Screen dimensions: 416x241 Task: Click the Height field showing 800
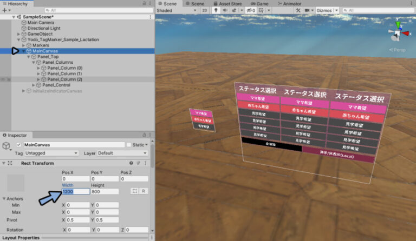coord(105,191)
